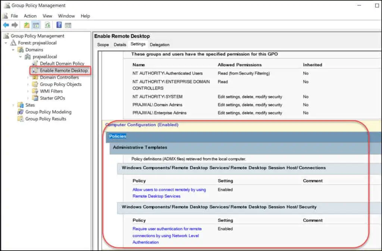The height and width of the screenshot is (251, 382).
Task: Click the Forward arrow toolbar icon
Action: pyautogui.click(x=15, y=25)
